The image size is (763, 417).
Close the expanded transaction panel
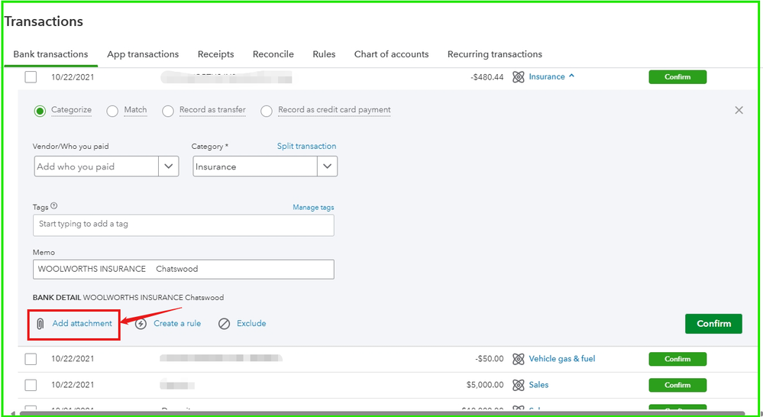point(739,110)
